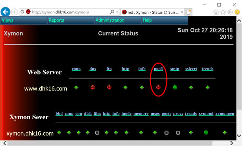Click the green http status icon for www.dhk16.com
The height and width of the screenshot is (146, 242).
pos(125,88)
